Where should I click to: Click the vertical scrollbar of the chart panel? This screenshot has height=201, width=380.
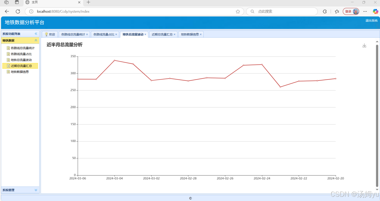point(377,116)
